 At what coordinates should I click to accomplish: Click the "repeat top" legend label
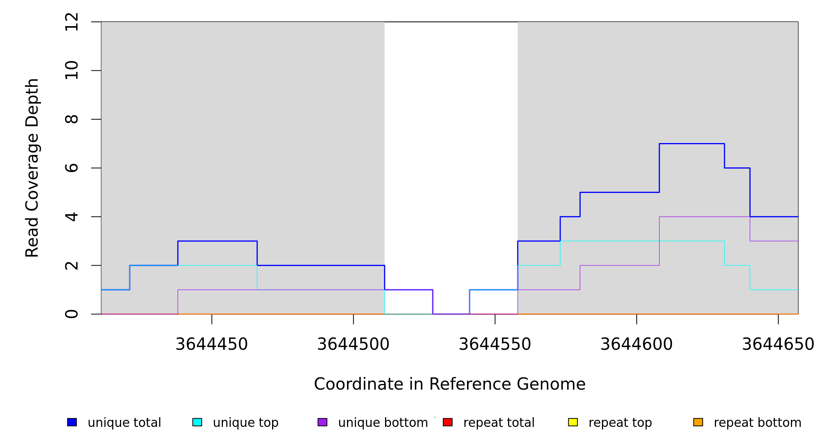tap(620, 423)
